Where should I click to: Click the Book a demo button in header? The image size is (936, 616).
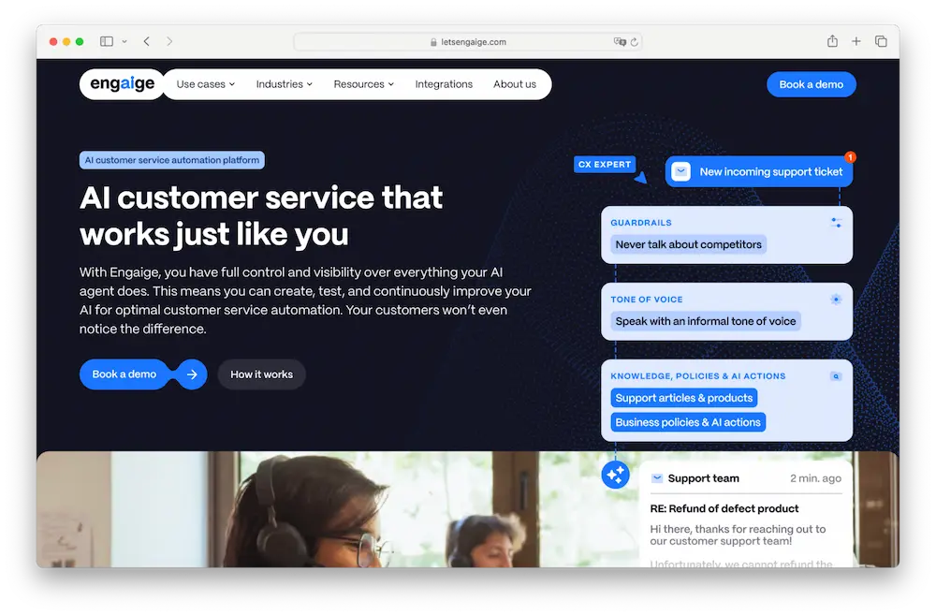coord(811,84)
